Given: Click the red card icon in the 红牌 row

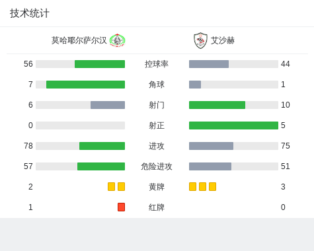Looking at the screenshot, I should coord(121,207).
